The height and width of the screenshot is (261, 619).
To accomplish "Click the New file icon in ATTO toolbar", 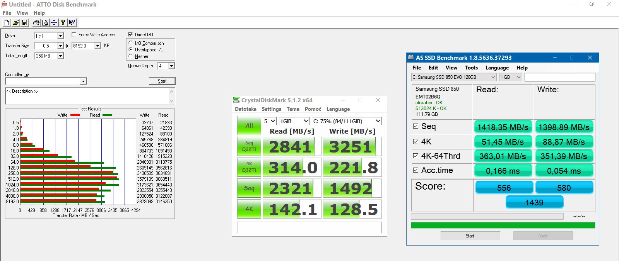I will click(7, 23).
